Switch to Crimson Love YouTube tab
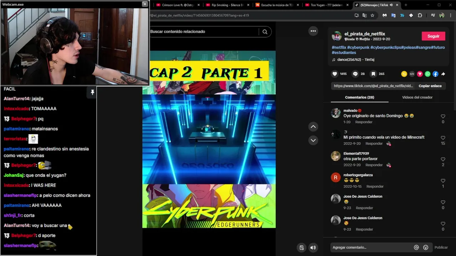This screenshot has height=256, width=456. pyautogui.click(x=177, y=5)
